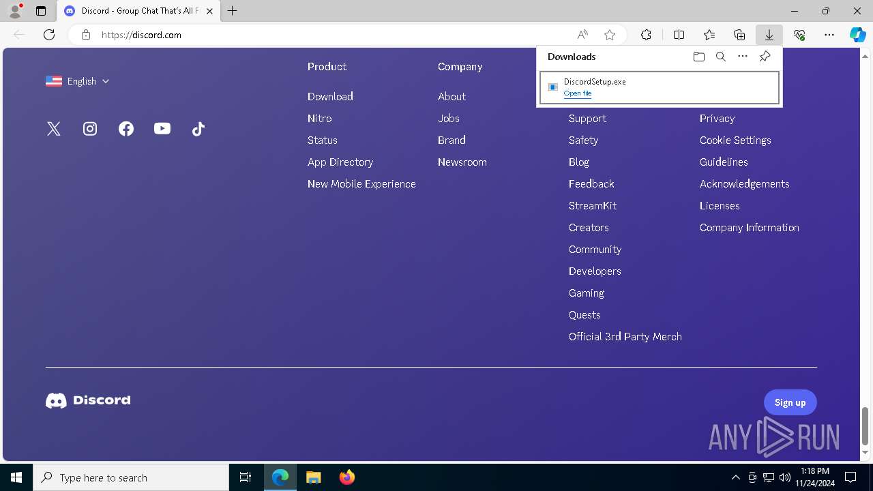873x491 pixels.
Task: Open Edge Settings and more menu
Action: click(829, 35)
